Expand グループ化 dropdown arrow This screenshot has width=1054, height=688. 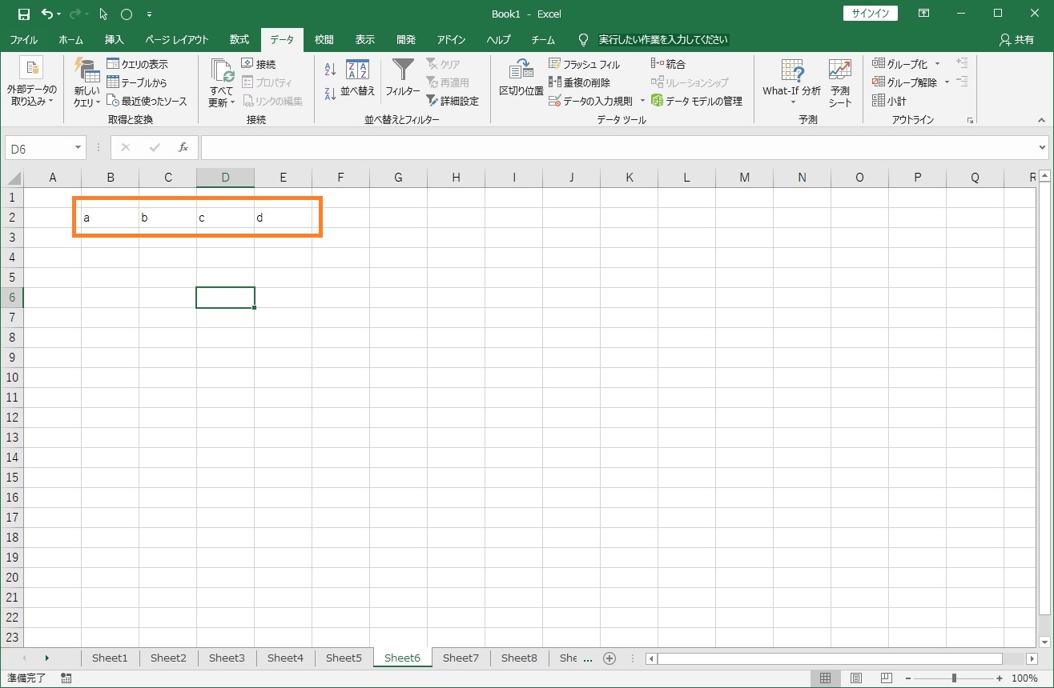[x=938, y=64]
